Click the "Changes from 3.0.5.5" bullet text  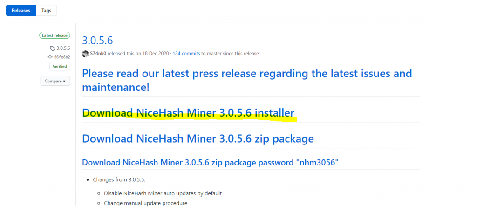point(119,180)
